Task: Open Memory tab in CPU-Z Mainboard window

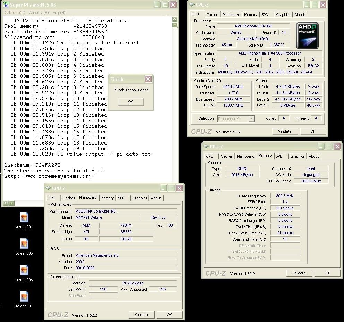Action: pos(107,198)
